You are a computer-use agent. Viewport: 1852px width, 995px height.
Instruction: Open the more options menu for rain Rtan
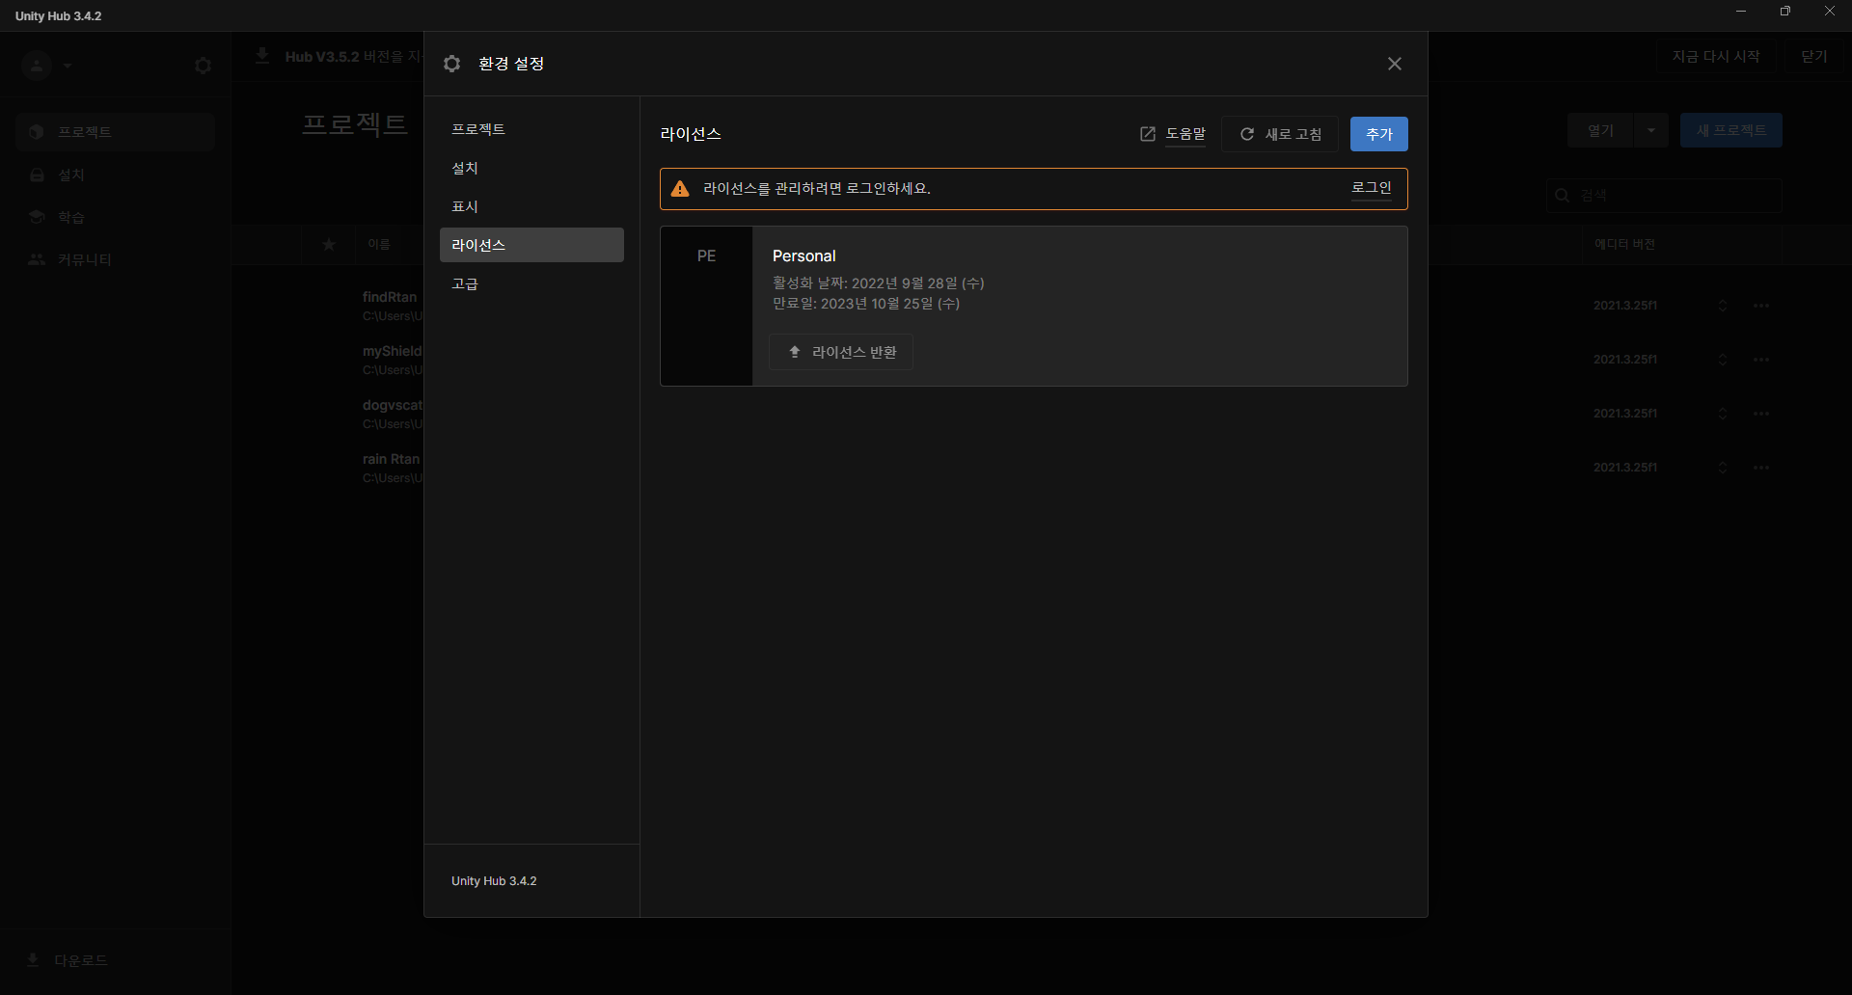click(x=1761, y=468)
